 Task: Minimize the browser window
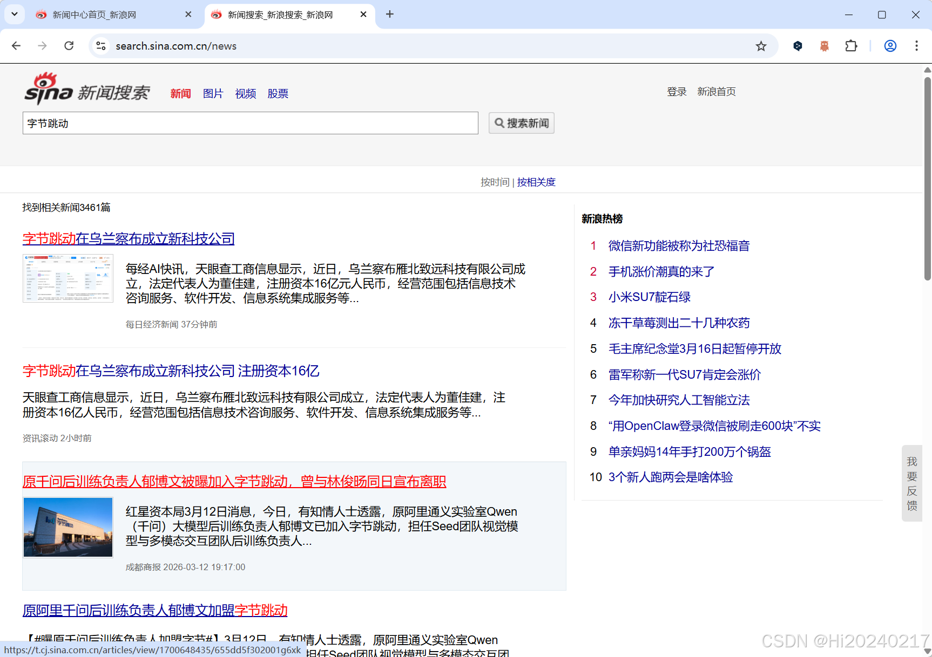[849, 15]
